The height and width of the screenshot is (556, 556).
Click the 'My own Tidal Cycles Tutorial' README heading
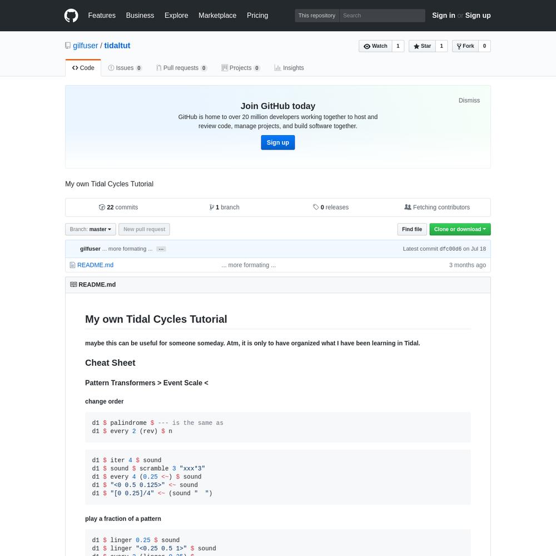[x=156, y=319]
